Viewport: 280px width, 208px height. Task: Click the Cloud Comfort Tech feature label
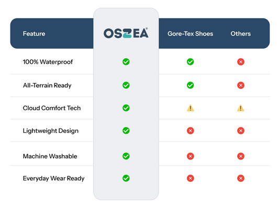point(52,108)
